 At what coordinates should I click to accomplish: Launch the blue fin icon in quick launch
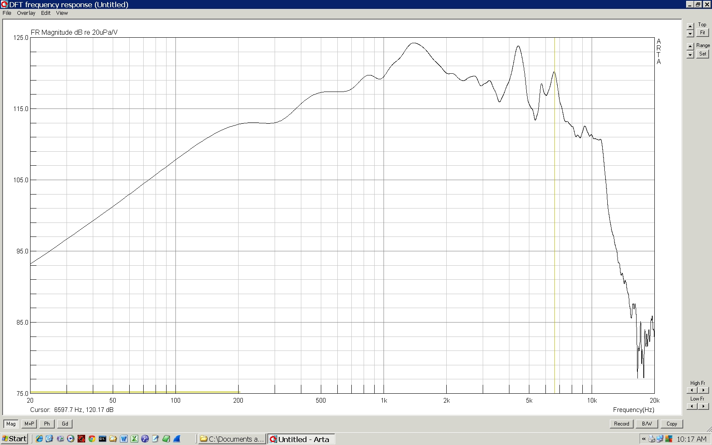coord(177,439)
